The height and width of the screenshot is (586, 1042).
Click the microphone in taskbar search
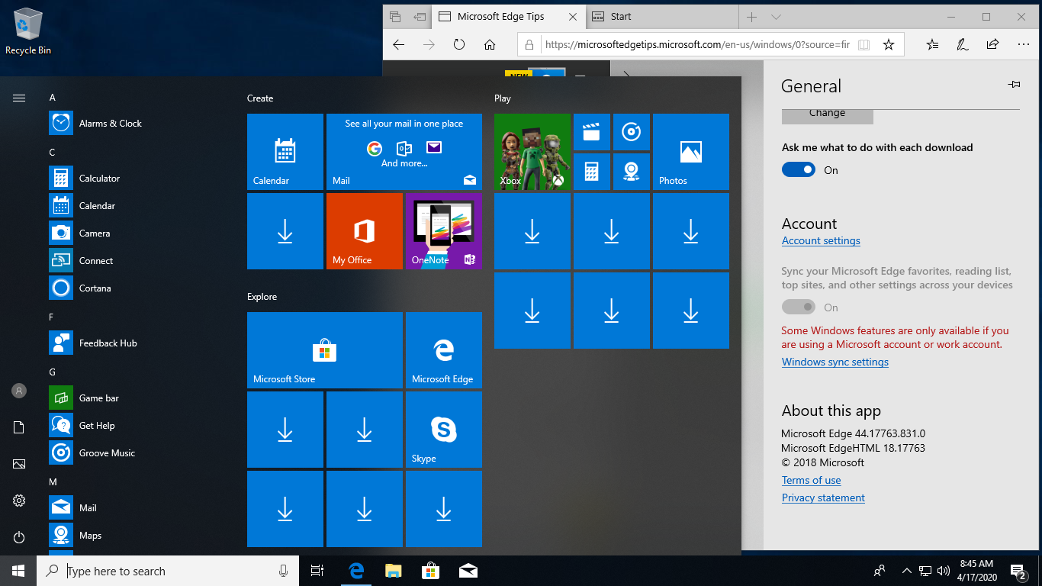coord(283,571)
